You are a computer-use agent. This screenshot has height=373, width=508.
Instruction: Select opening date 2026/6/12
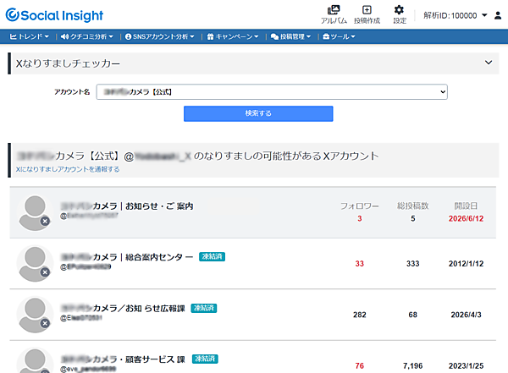pyautogui.click(x=466, y=218)
